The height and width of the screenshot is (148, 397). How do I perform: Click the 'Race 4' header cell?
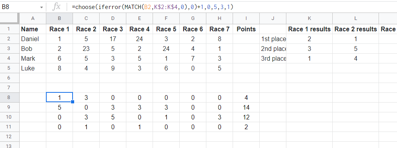click(140, 29)
